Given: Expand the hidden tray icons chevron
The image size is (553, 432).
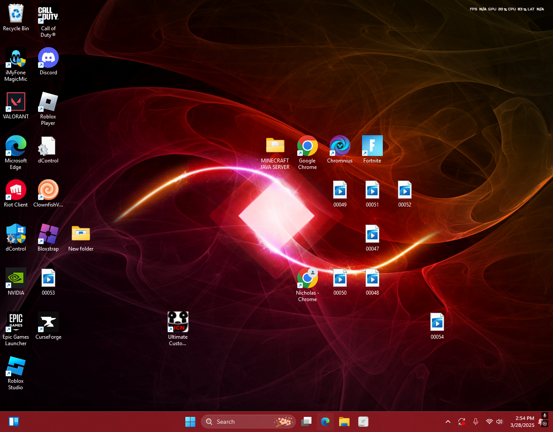Looking at the screenshot, I should pos(448,422).
